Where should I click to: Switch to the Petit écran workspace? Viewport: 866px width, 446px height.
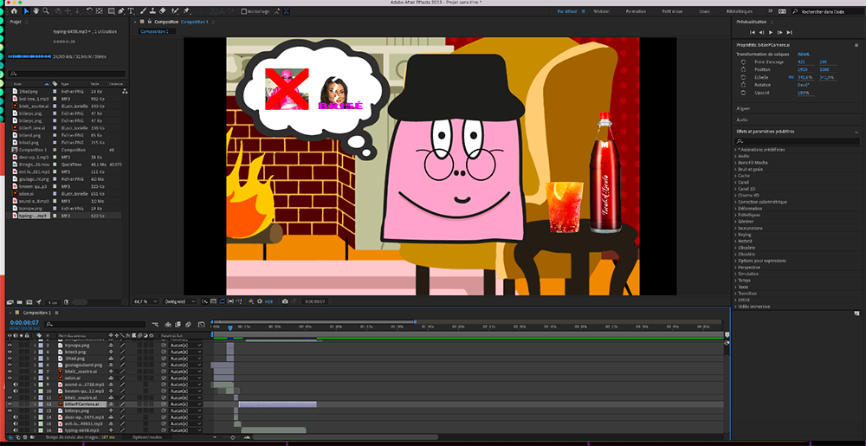click(672, 11)
